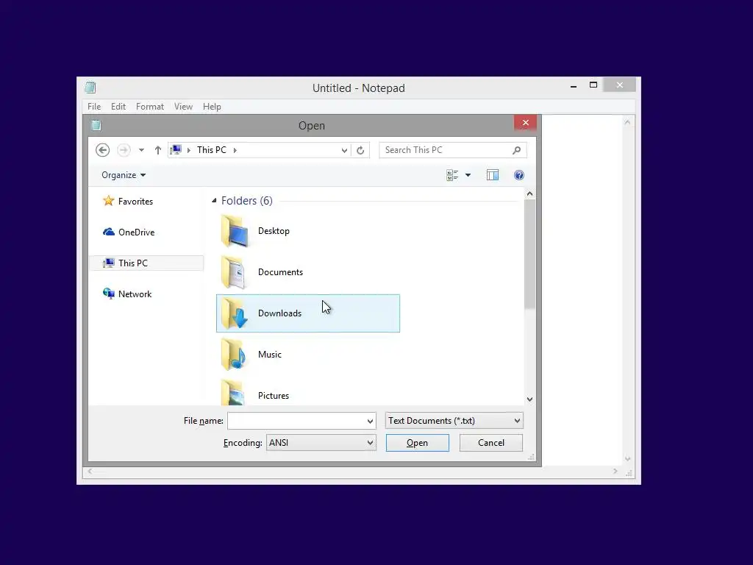Viewport: 753px width, 565px height.
Task: Click the Notepad icon in the title bar
Action: pyautogui.click(x=90, y=88)
